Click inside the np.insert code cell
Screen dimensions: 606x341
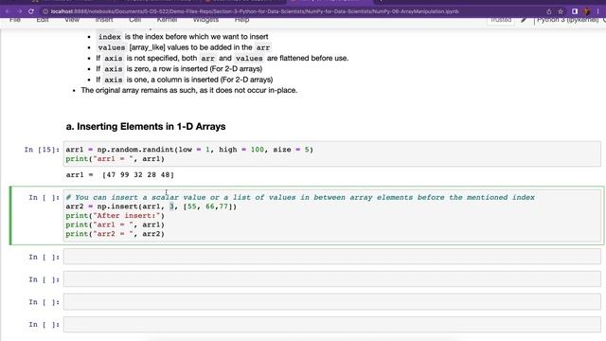pos(332,215)
